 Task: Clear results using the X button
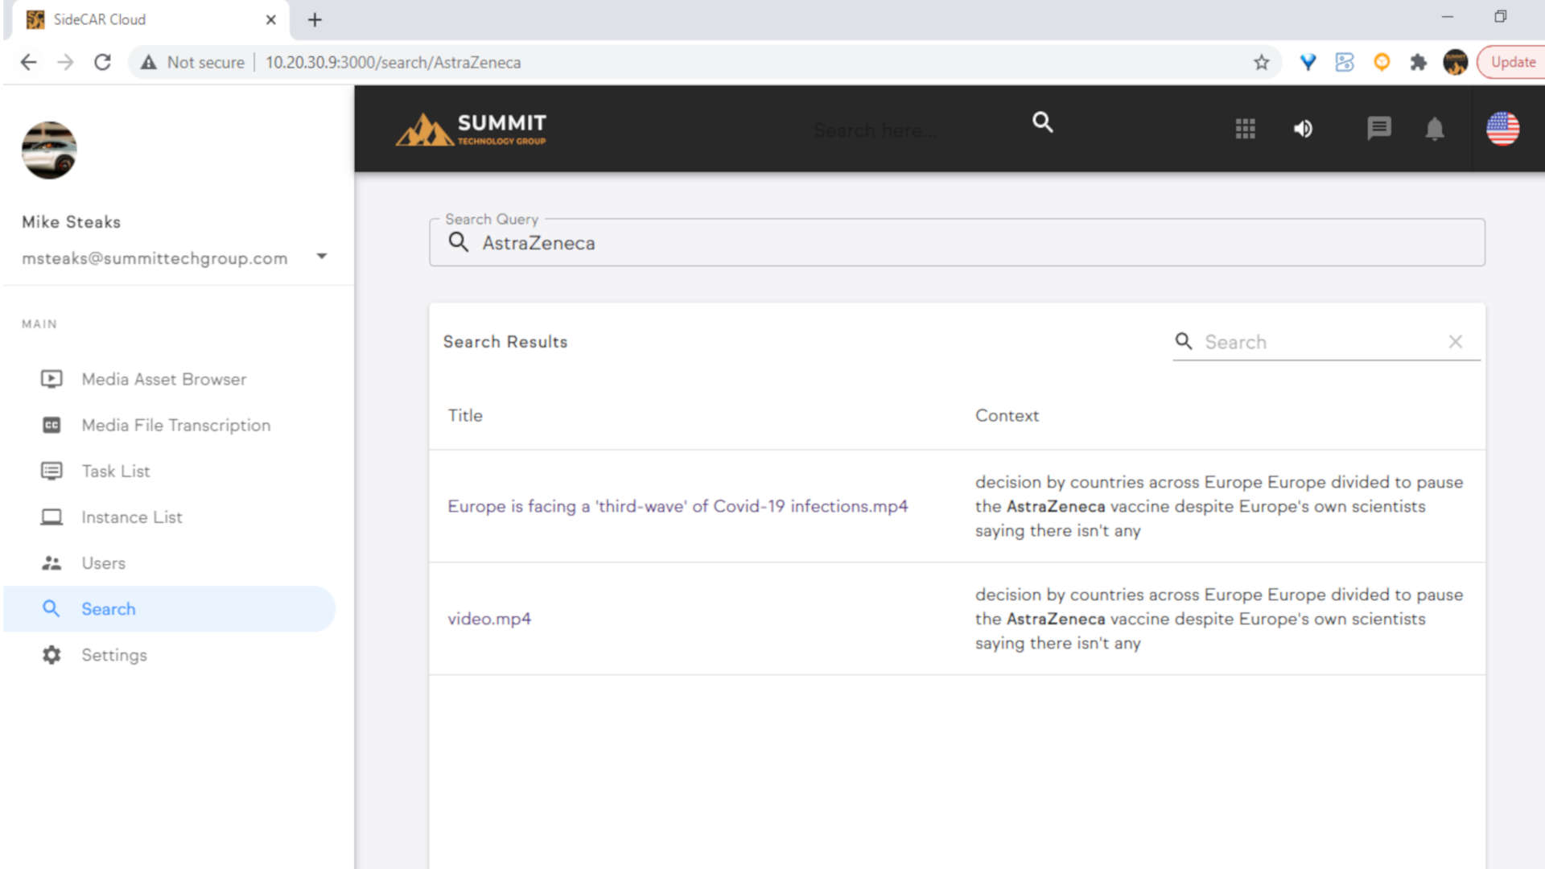click(1455, 341)
